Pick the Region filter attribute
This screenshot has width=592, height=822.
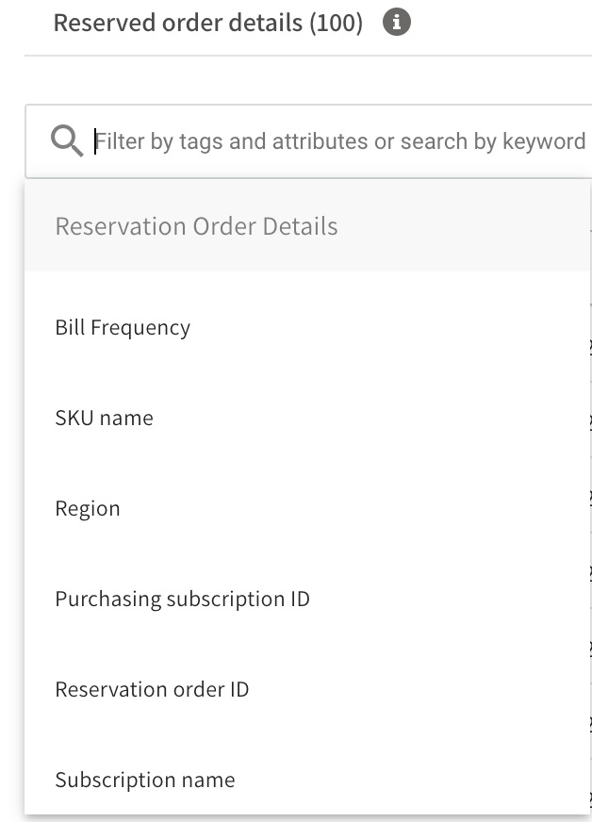coord(88,509)
